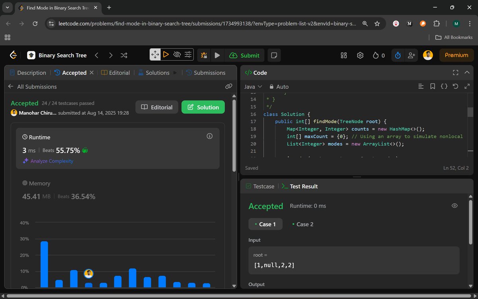
Task: Switch to the Description tab
Action: tap(27, 73)
